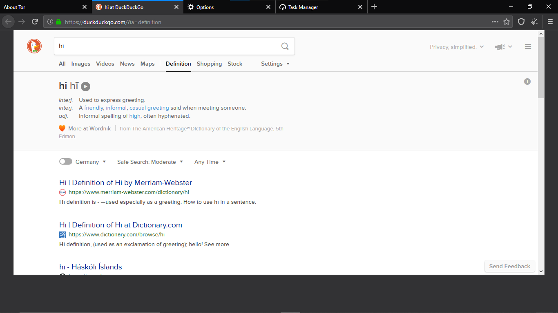Open the Safe Search: Moderate dropdown
This screenshot has height=313, width=558.
[150, 162]
